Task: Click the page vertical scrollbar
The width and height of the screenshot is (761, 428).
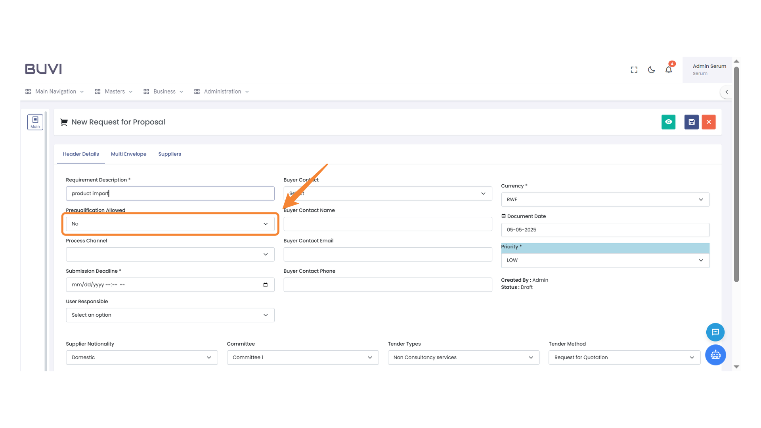Action: click(736, 174)
